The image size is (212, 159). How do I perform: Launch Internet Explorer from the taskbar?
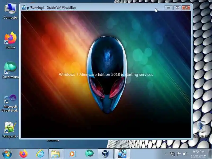(40, 154)
